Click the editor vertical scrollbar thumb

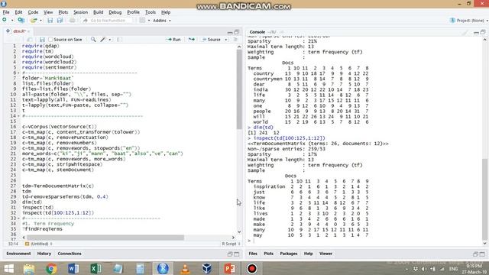click(239, 89)
